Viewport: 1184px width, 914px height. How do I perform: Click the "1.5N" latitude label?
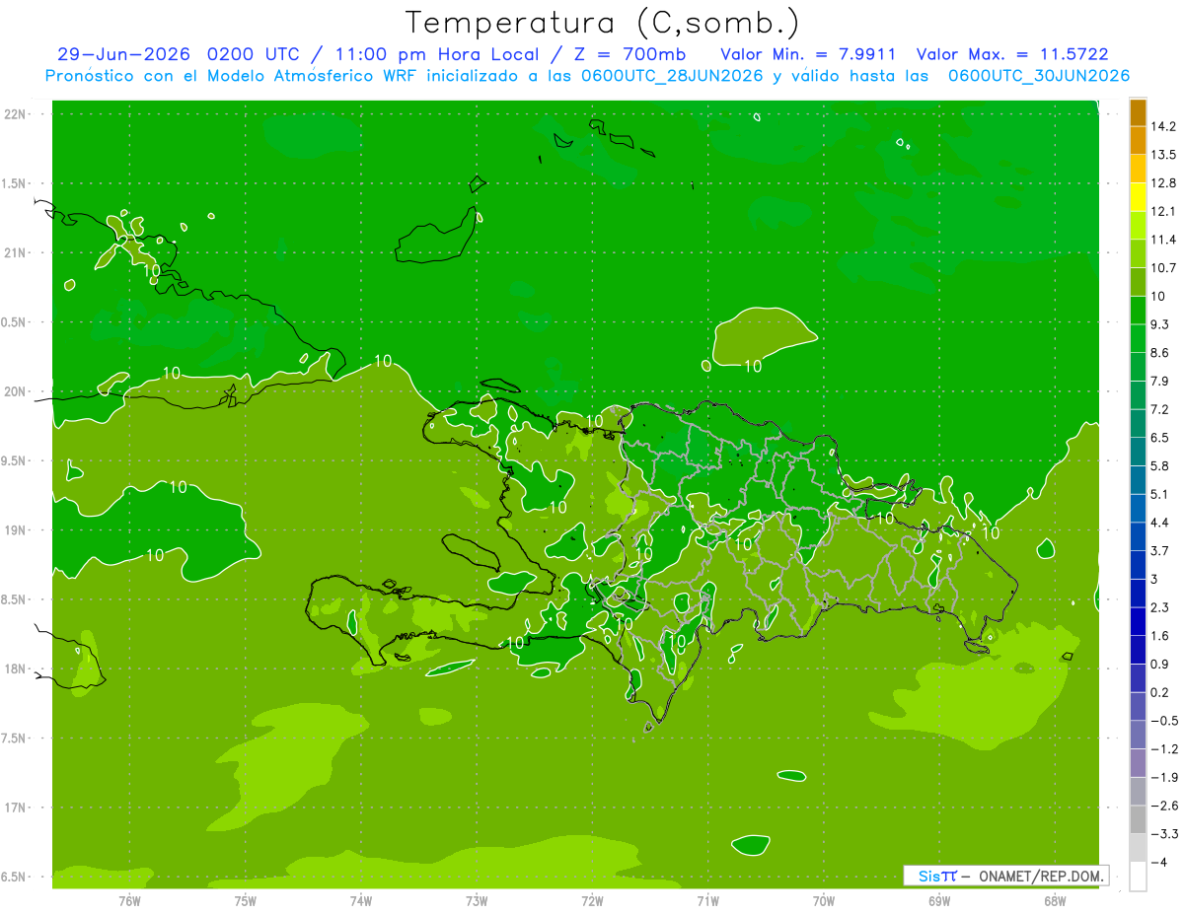click(x=13, y=183)
